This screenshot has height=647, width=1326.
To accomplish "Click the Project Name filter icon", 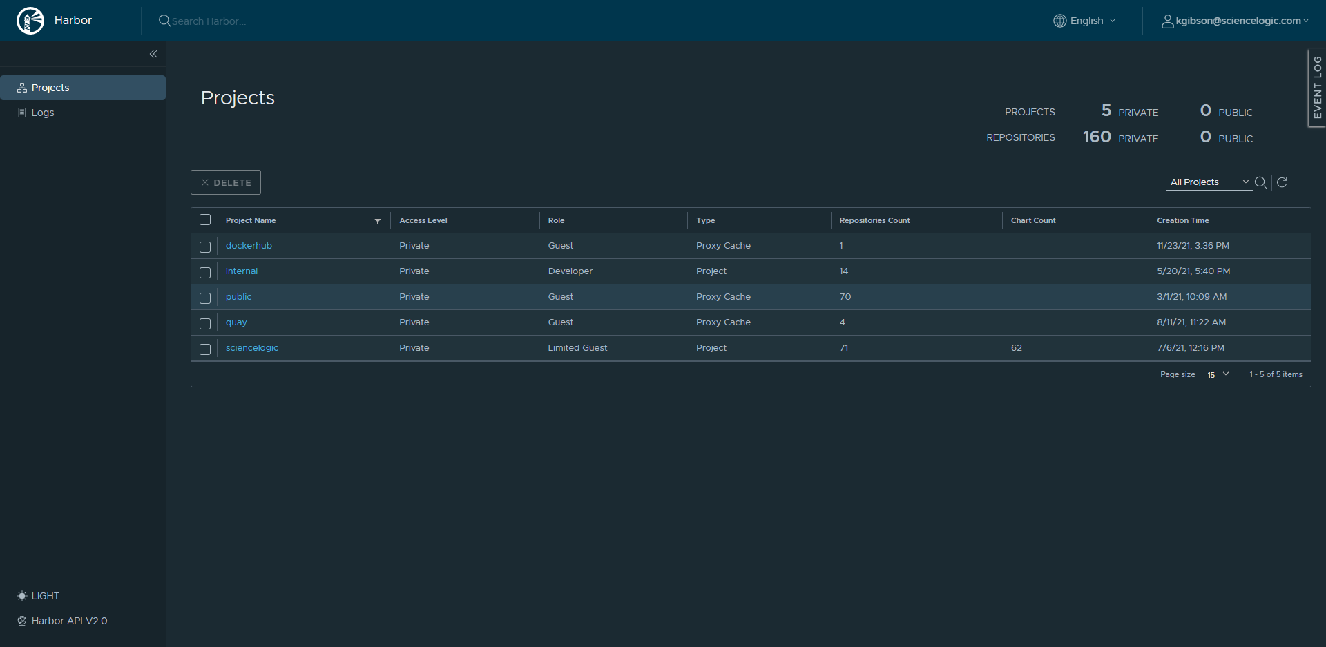I will 378,221.
